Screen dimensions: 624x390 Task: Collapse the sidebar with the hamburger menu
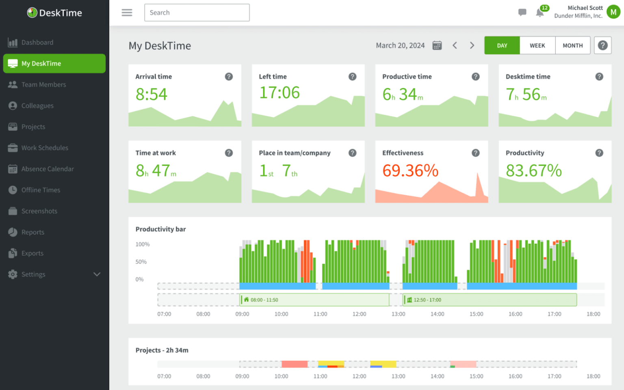pos(127,13)
